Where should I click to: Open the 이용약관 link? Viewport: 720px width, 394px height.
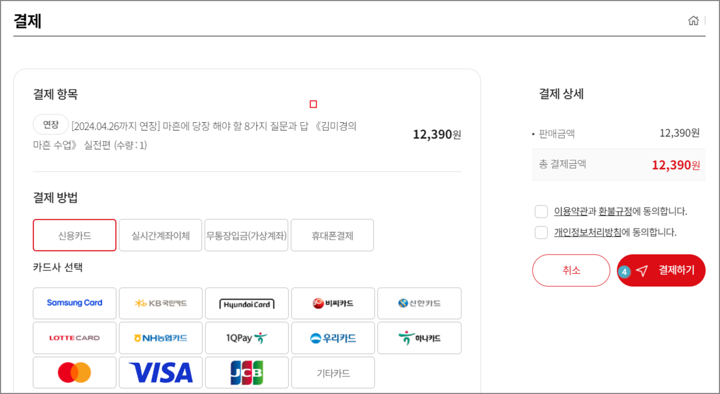point(571,211)
